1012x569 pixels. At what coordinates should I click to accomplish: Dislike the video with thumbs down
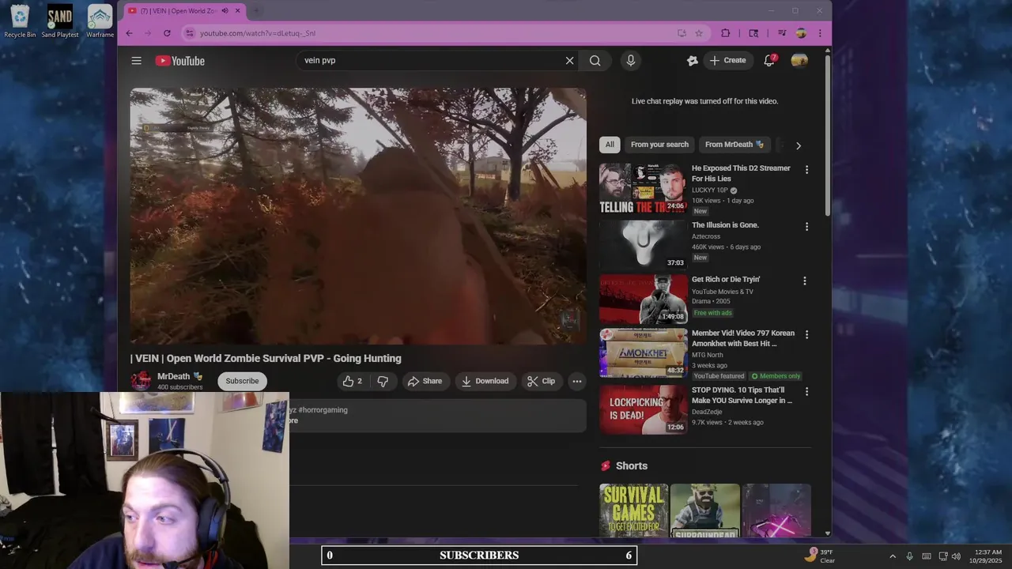pyautogui.click(x=383, y=381)
